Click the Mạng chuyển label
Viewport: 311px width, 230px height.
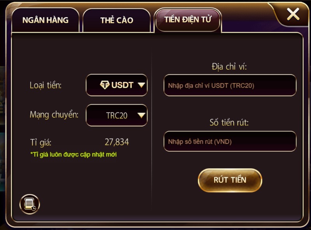(x=54, y=115)
